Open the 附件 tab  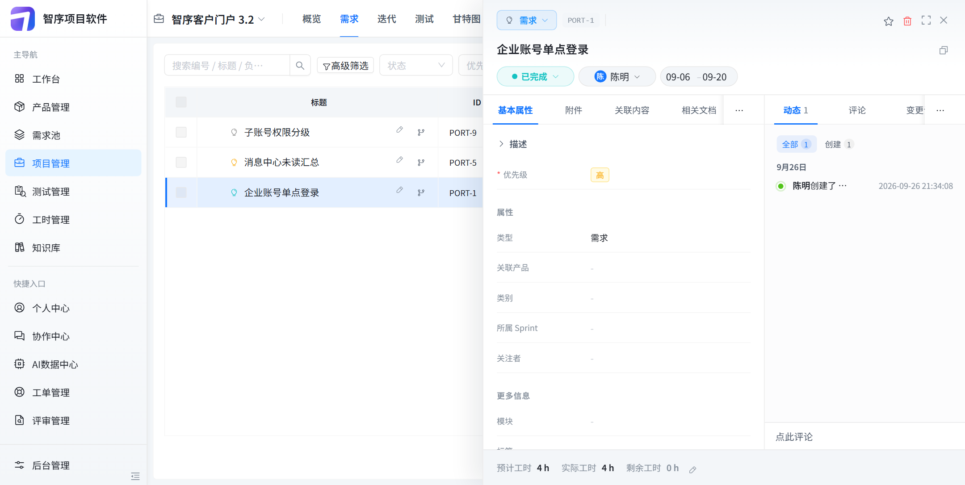[x=574, y=110]
